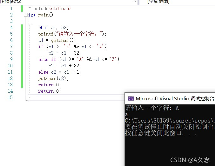The image size is (215, 166).
Task: Click line number 15 in gutter
Action: [x=10, y=97]
